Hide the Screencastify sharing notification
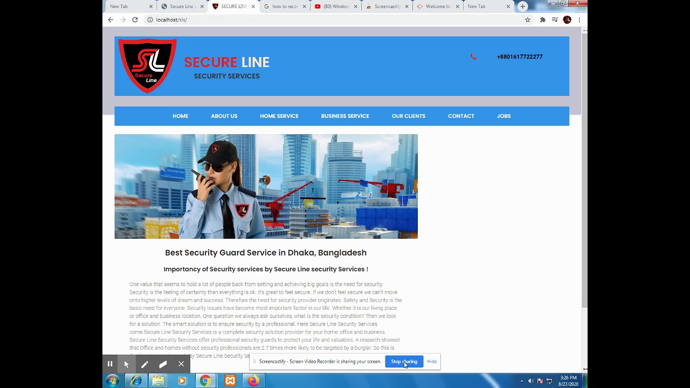This screenshot has width=690, height=388. [x=432, y=362]
